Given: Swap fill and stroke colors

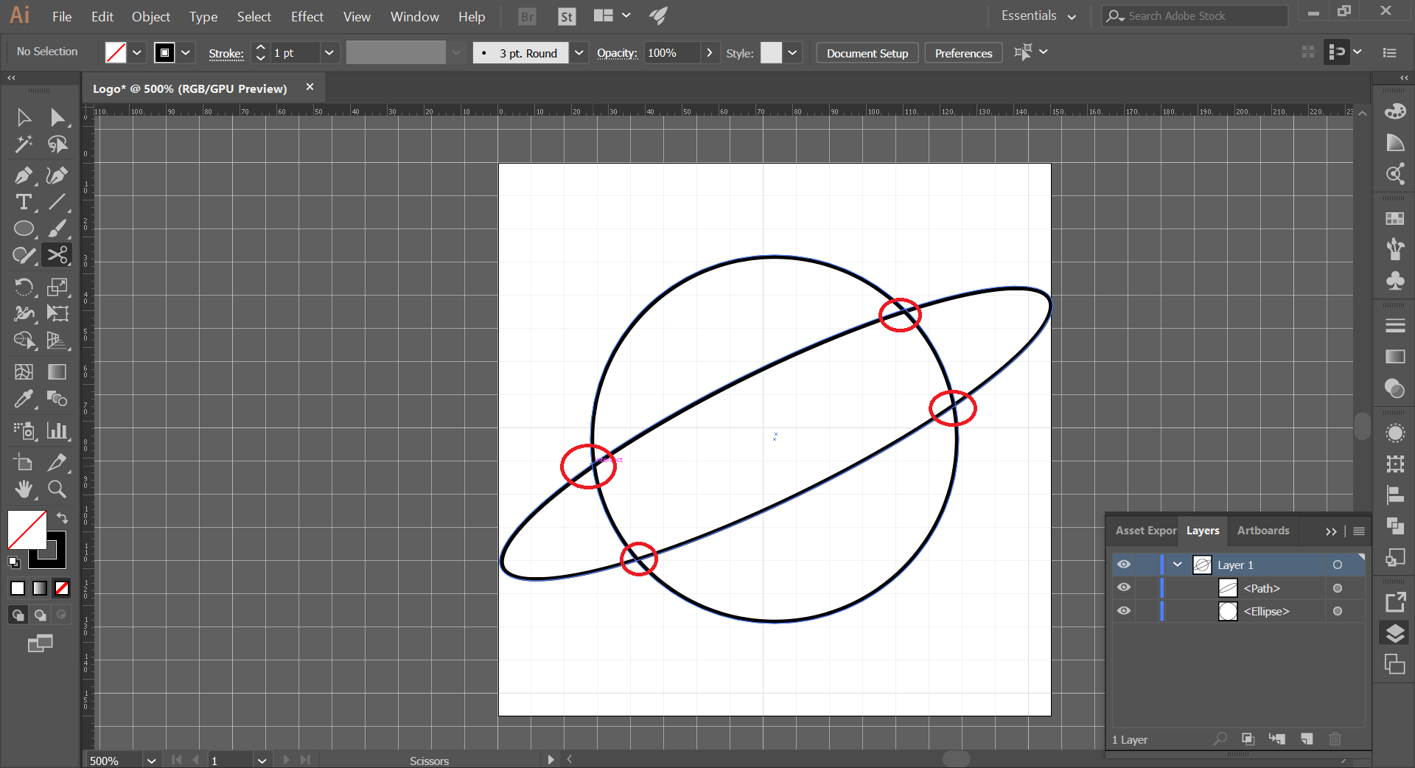Looking at the screenshot, I should pyautogui.click(x=63, y=517).
